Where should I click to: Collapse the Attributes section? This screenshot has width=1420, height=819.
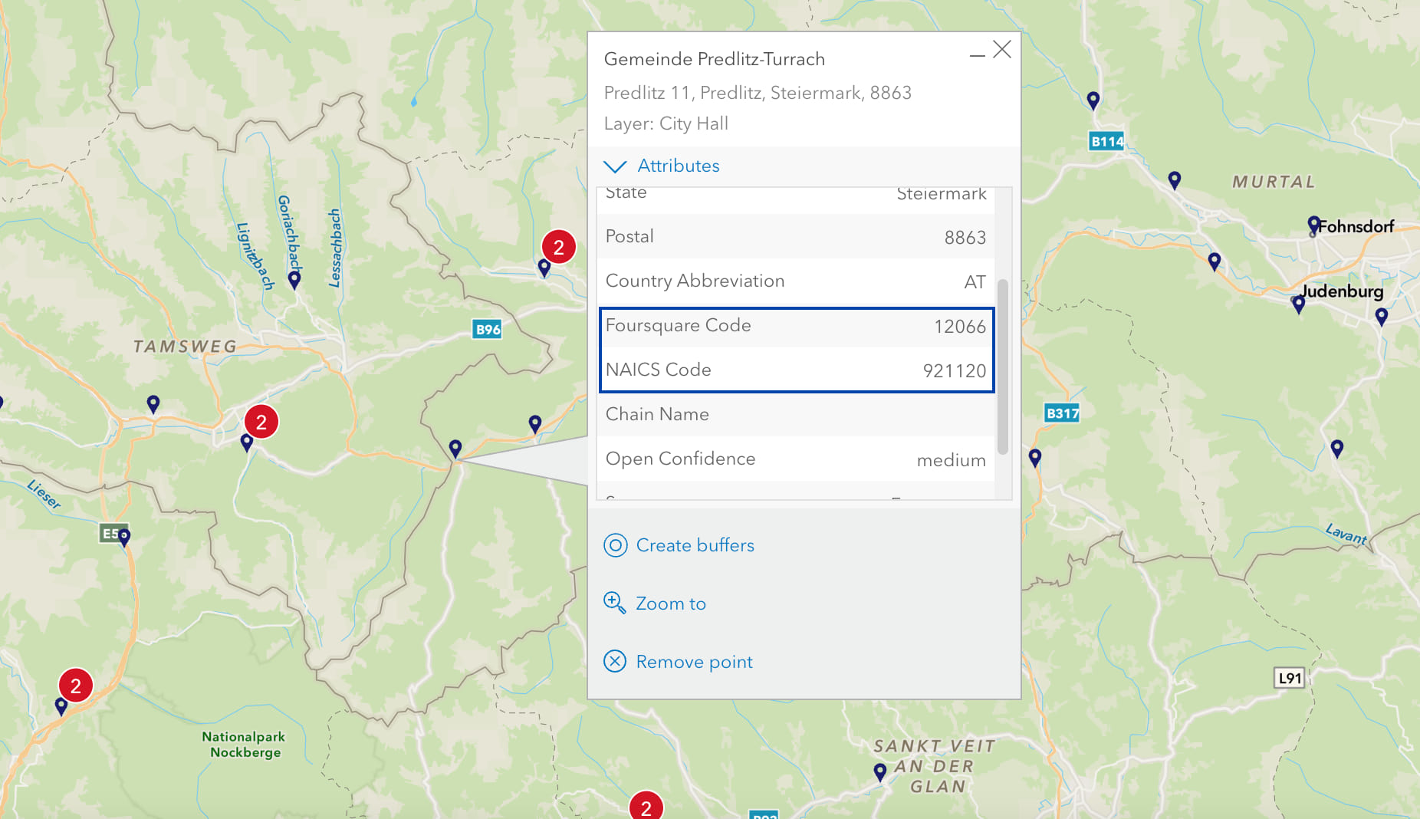click(662, 166)
